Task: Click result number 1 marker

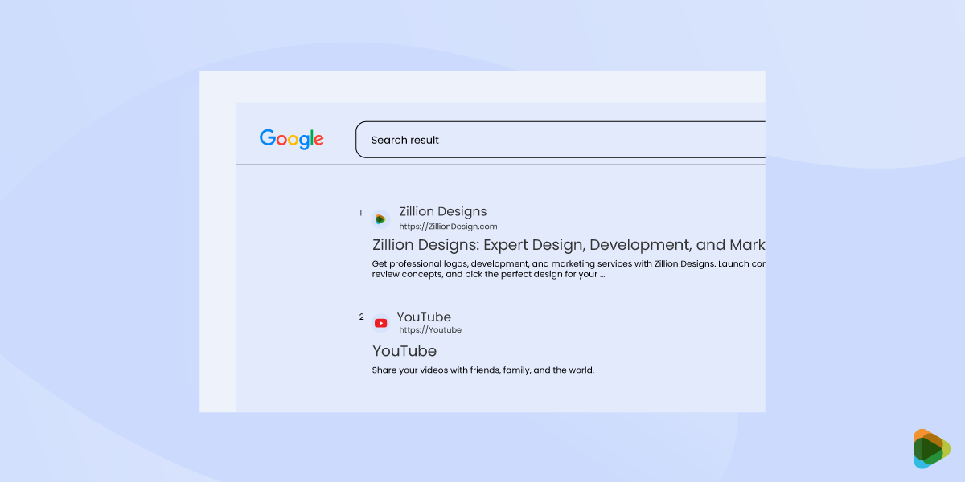Action: pos(359,213)
